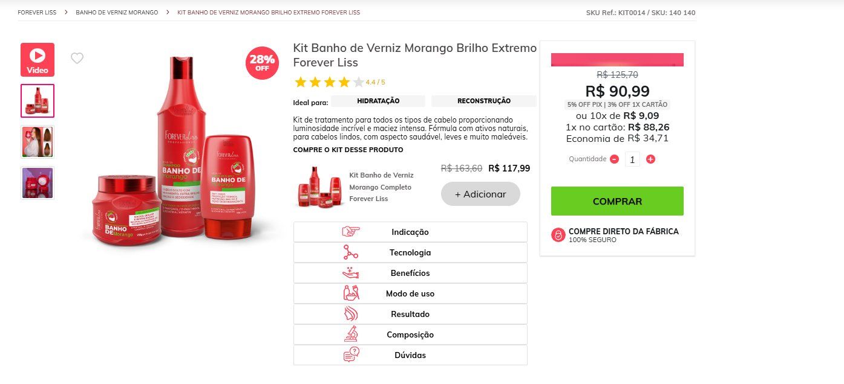Viewport: 844px width, 384px height.
Task: Expand Modo de uso section
Action: click(x=410, y=293)
